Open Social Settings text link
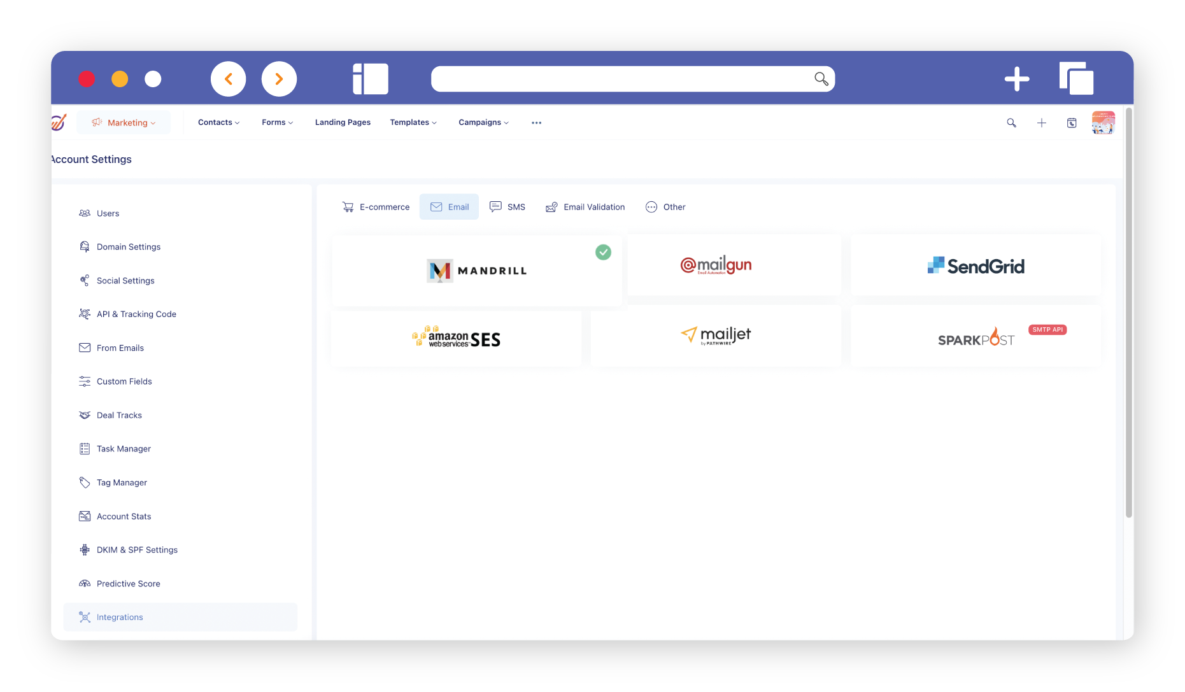Viewport: 1185px width, 692px height. point(125,281)
